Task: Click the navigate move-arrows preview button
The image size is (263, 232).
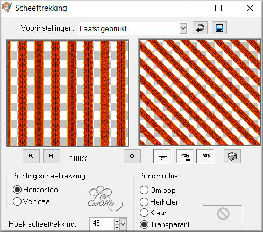Action: pyautogui.click(x=132, y=156)
